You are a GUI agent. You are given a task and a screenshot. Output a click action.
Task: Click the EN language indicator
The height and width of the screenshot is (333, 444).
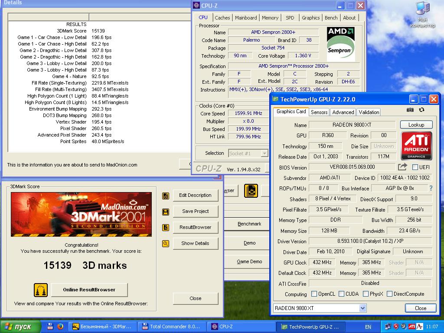(368, 327)
